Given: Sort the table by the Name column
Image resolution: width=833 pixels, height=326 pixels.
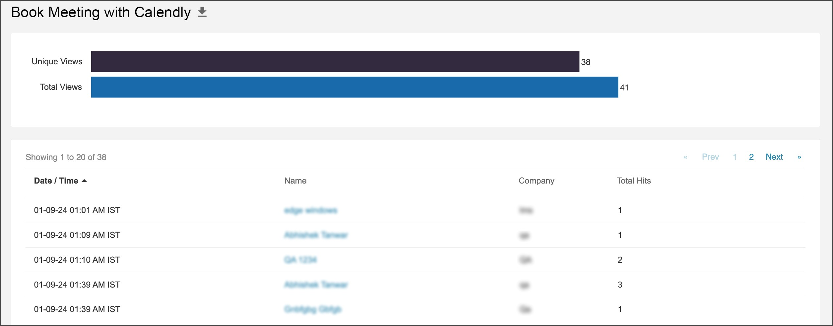Looking at the screenshot, I should 295,181.
